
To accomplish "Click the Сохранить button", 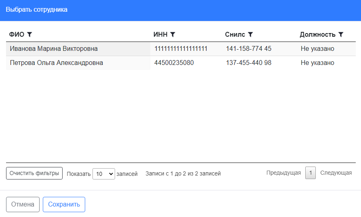I will pos(64,204).
